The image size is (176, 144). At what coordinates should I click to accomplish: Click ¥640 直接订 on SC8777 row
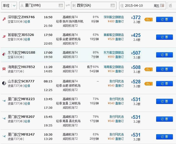click(x=116, y=86)
